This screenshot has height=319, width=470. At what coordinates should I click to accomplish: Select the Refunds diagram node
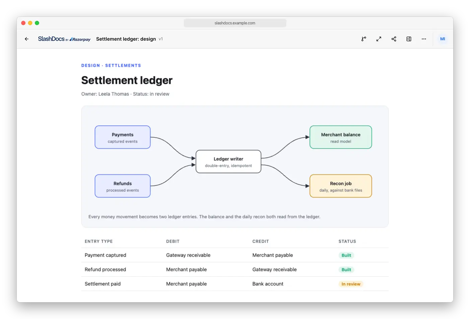pyautogui.click(x=123, y=186)
